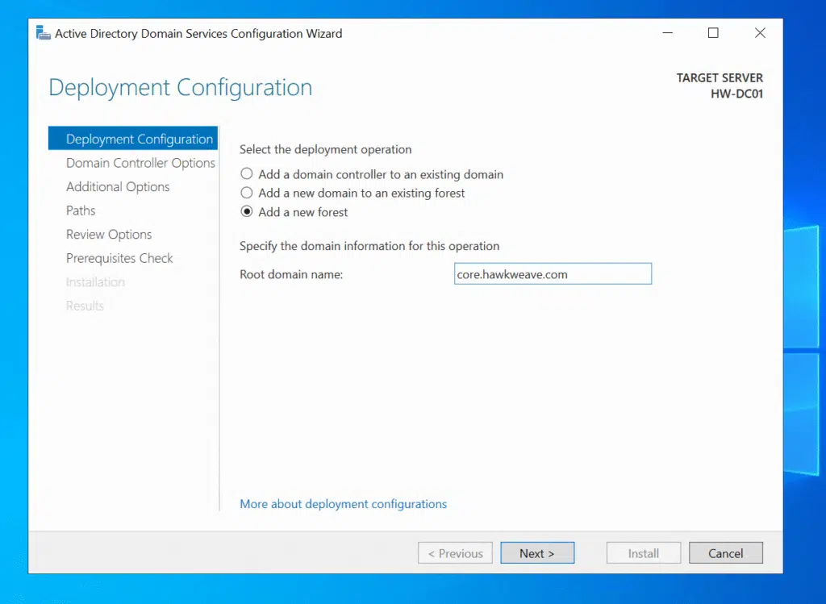Viewport: 826px width, 604px height.
Task: Click Cancel to exit the wizard
Action: click(725, 553)
